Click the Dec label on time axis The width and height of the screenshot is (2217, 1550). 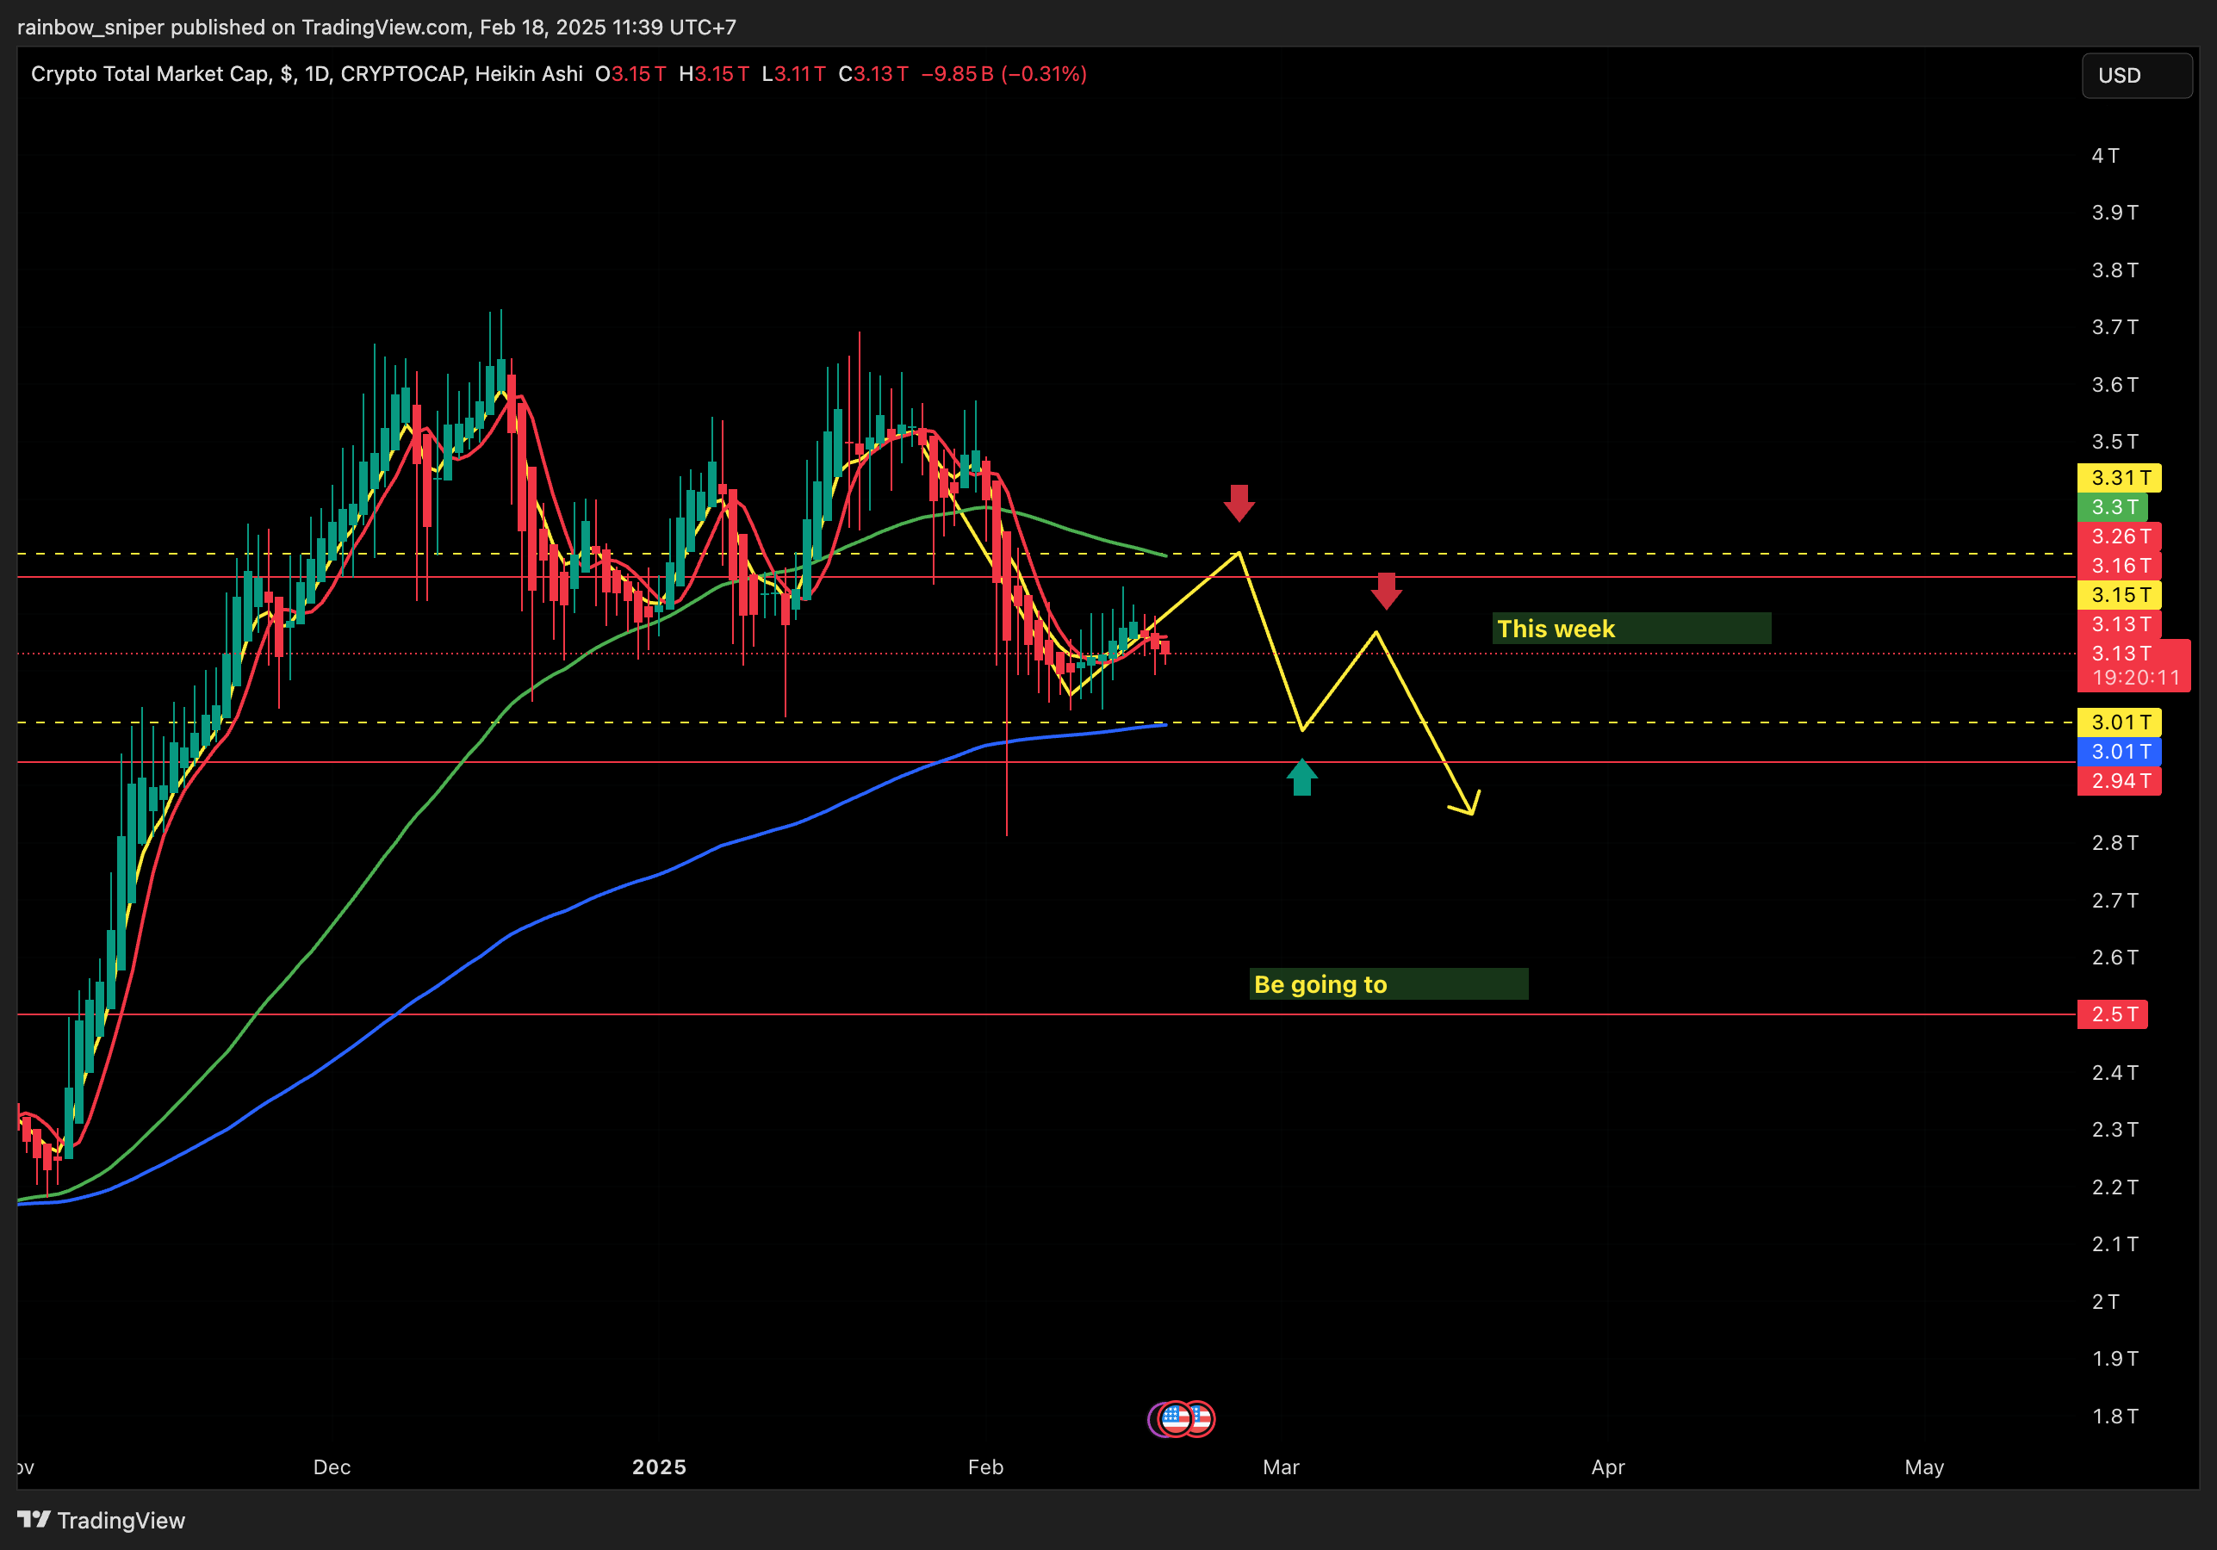click(x=332, y=1467)
